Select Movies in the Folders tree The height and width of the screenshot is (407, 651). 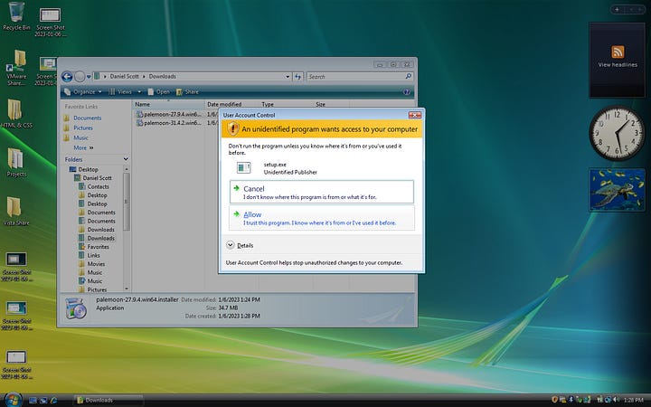(96, 264)
